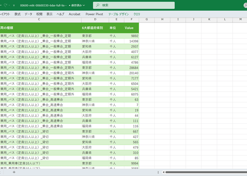Select the cell with value 5421
The image size is (247, 176).
(132, 89)
